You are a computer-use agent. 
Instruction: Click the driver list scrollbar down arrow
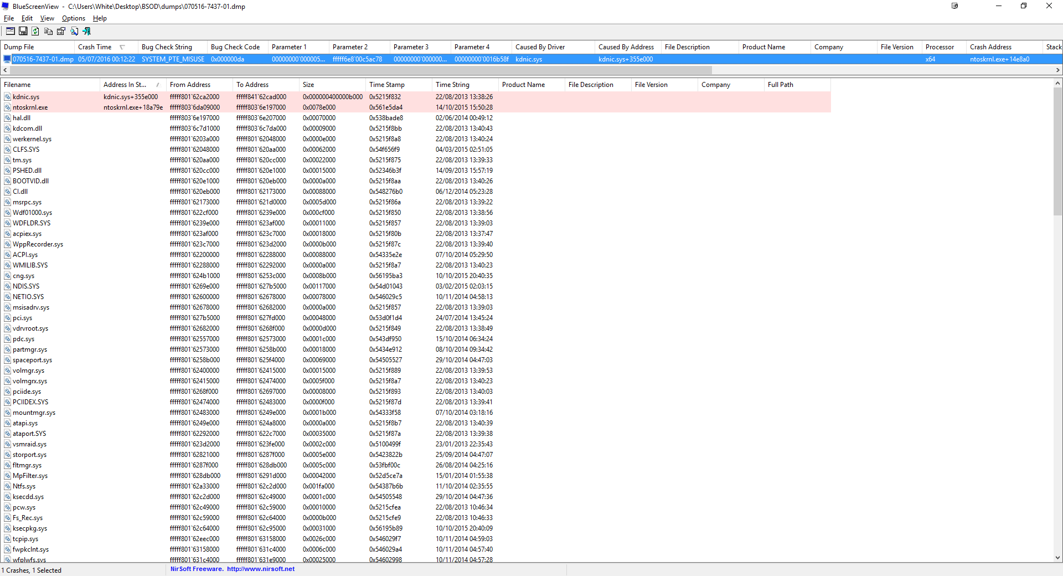pyautogui.click(x=1057, y=558)
